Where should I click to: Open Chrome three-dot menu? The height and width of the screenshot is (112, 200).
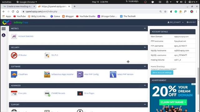pos(197,12)
